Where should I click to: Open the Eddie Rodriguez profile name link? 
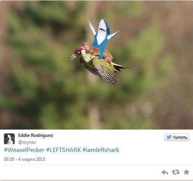click(x=36, y=135)
